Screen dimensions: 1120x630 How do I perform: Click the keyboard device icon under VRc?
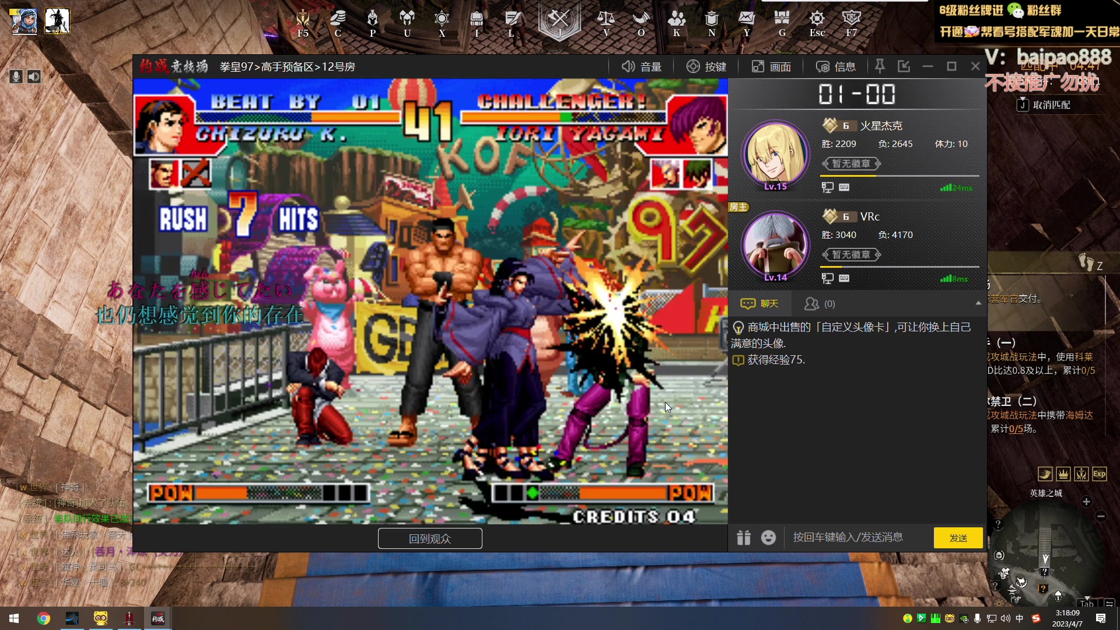(844, 278)
